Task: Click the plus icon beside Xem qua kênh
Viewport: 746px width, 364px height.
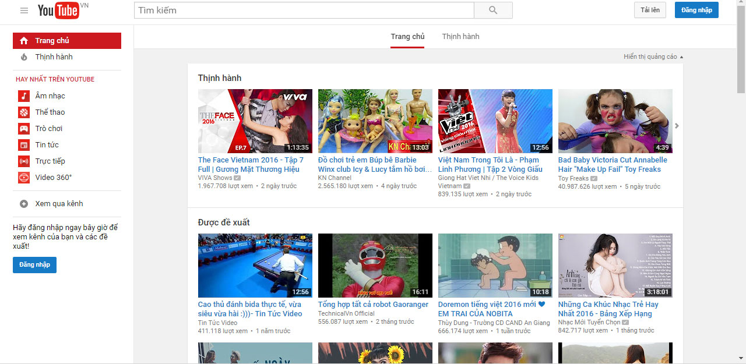Action: 24,204
